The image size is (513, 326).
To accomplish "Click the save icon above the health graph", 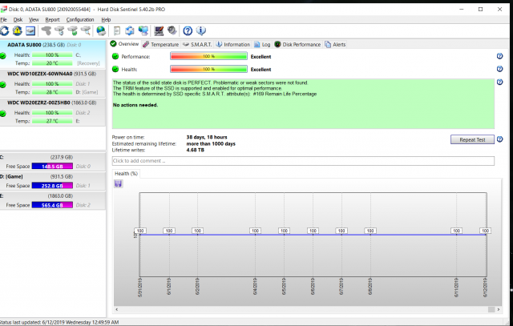I will tap(119, 183).
